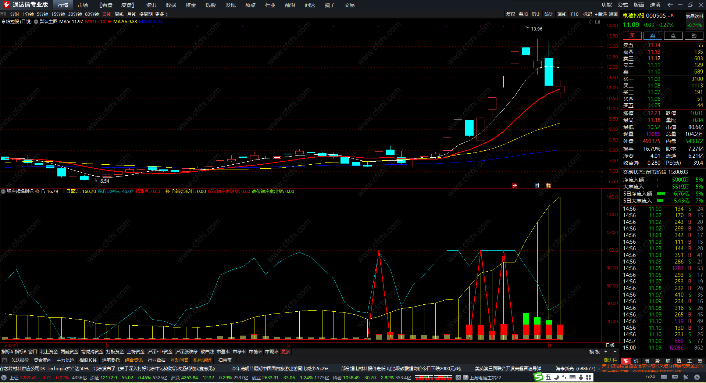
Task: Click the 警 alert button
Action: (694, 36)
